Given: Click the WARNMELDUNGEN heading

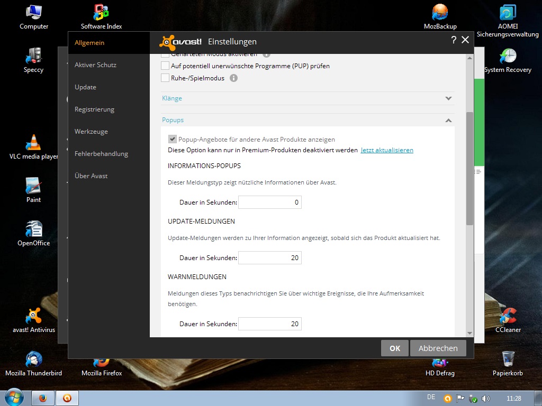Looking at the screenshot, I should pos(197,277).
